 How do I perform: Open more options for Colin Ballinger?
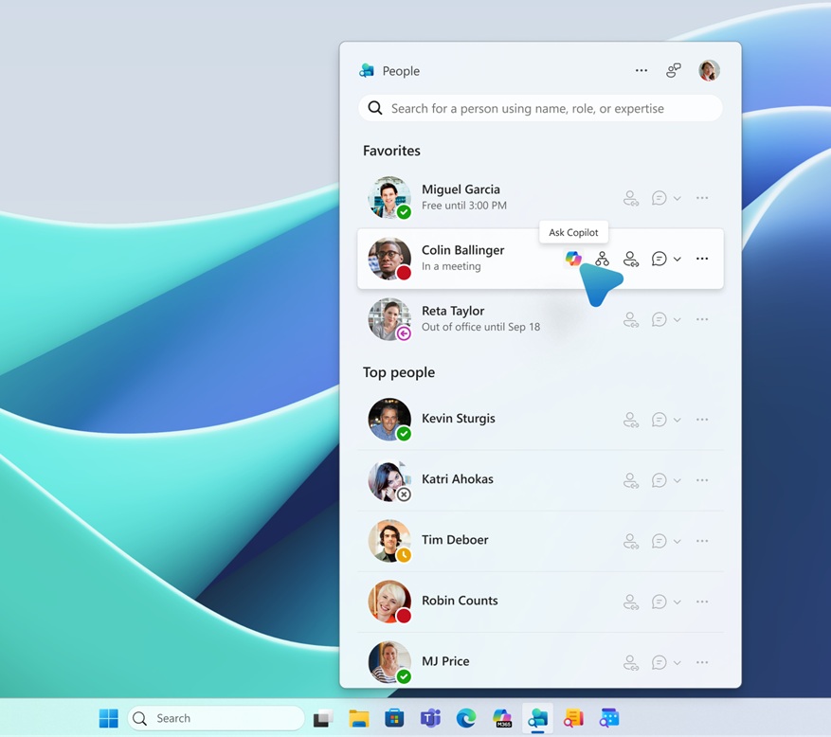point(702,259)
